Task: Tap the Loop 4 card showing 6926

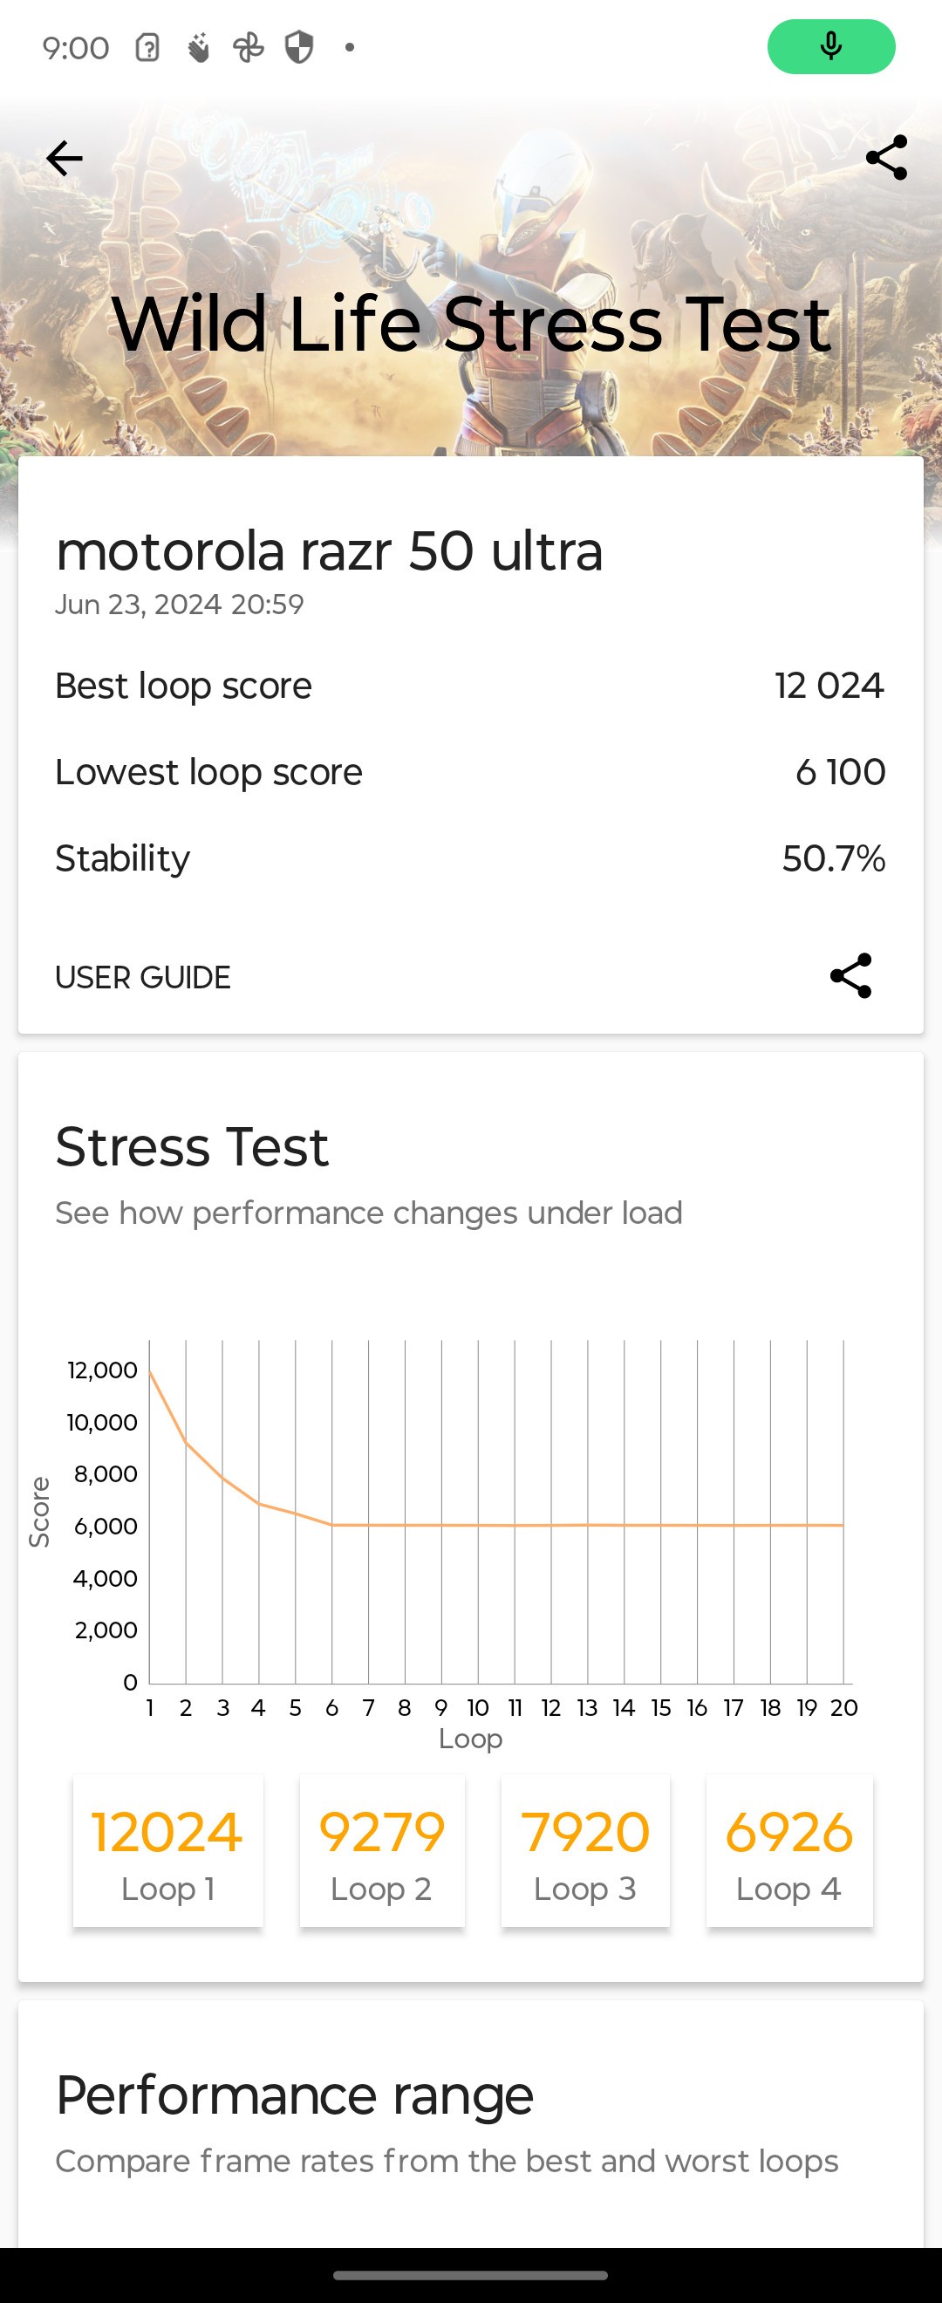Action: pyautogui.click(x=789, y=1849)
